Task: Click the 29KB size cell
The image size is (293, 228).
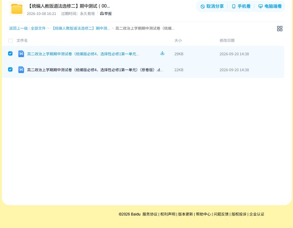Action: pos(179,54)
